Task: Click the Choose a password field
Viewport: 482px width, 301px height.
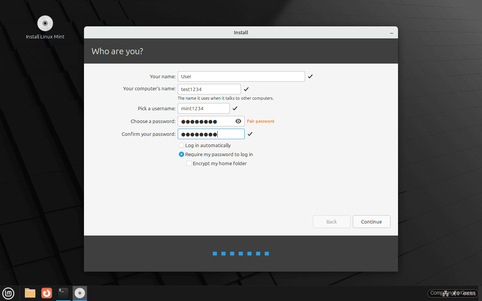Action: pyautogui.click(x=207, y=121)
